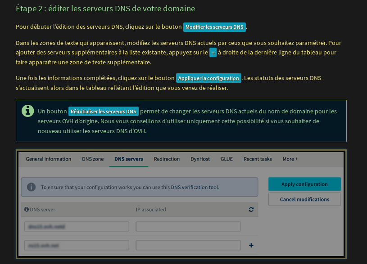This screenshot has height=264, width=367.
Task: Click the first DNS server input field
Action: [x=77, y=226]
